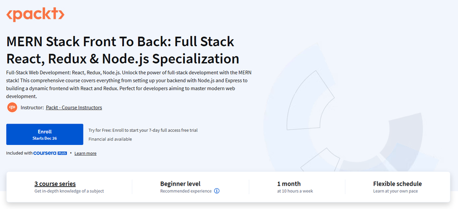Click the 1 month duration heading
This screenshot has width=458, height=209.
tap(289, 184)
